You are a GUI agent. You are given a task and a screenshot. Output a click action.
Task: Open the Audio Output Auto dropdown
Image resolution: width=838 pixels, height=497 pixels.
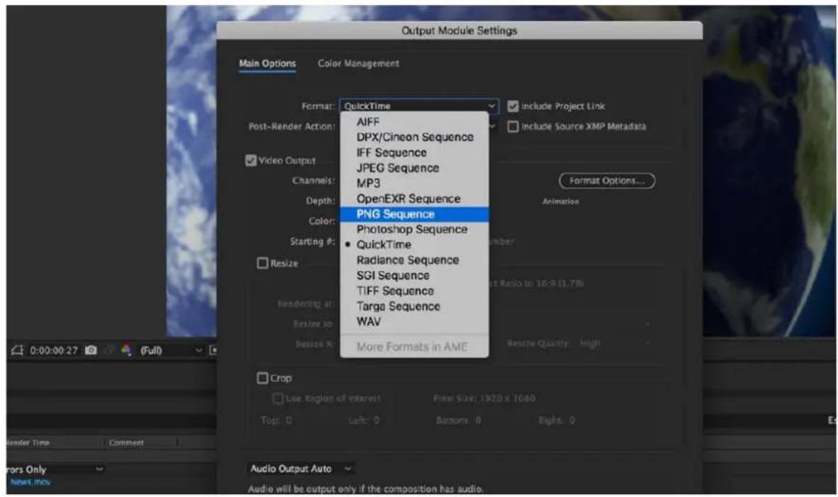click(301, 469)
